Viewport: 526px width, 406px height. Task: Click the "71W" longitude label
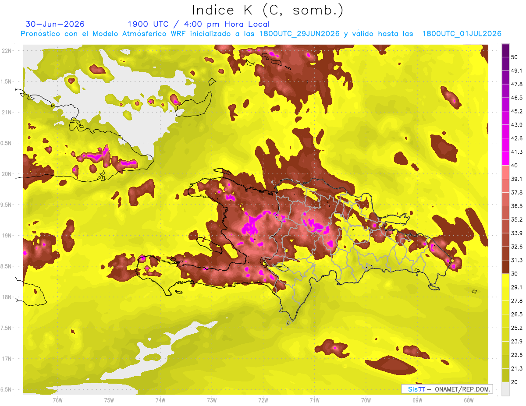314,400
